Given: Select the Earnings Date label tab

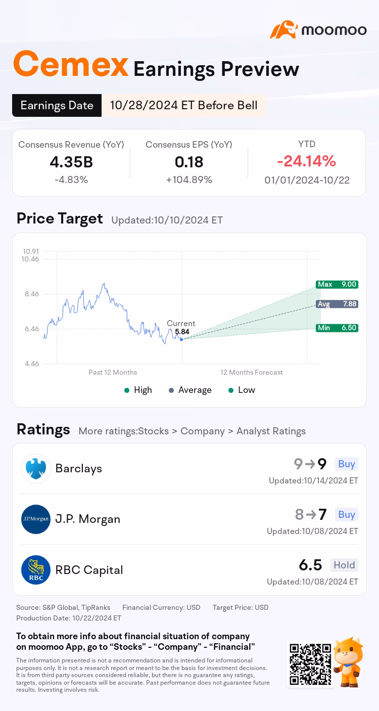Looking at the screenshot, I should [x=57, y=105].
